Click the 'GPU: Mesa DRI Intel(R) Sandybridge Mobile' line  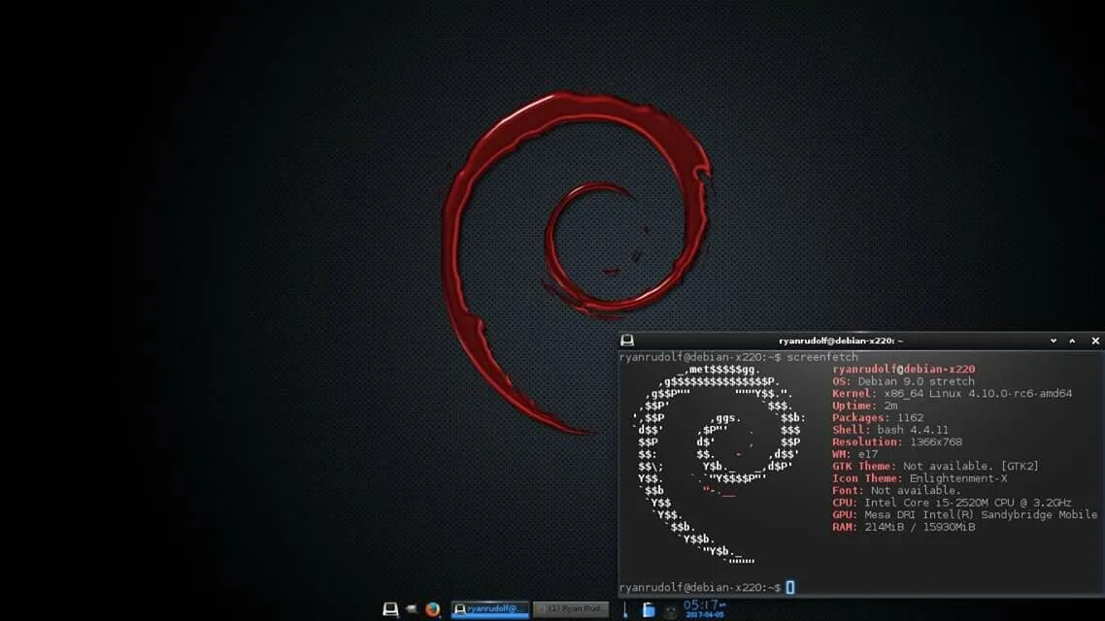(965, 514)
